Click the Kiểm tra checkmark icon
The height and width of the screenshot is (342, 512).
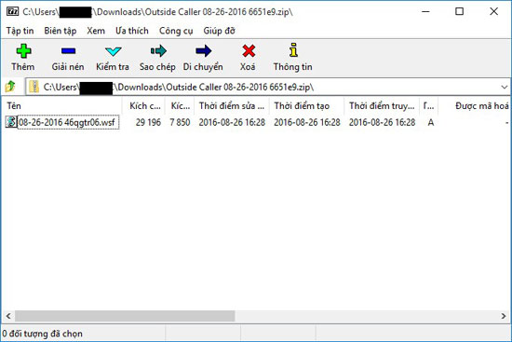coord(113,51)
